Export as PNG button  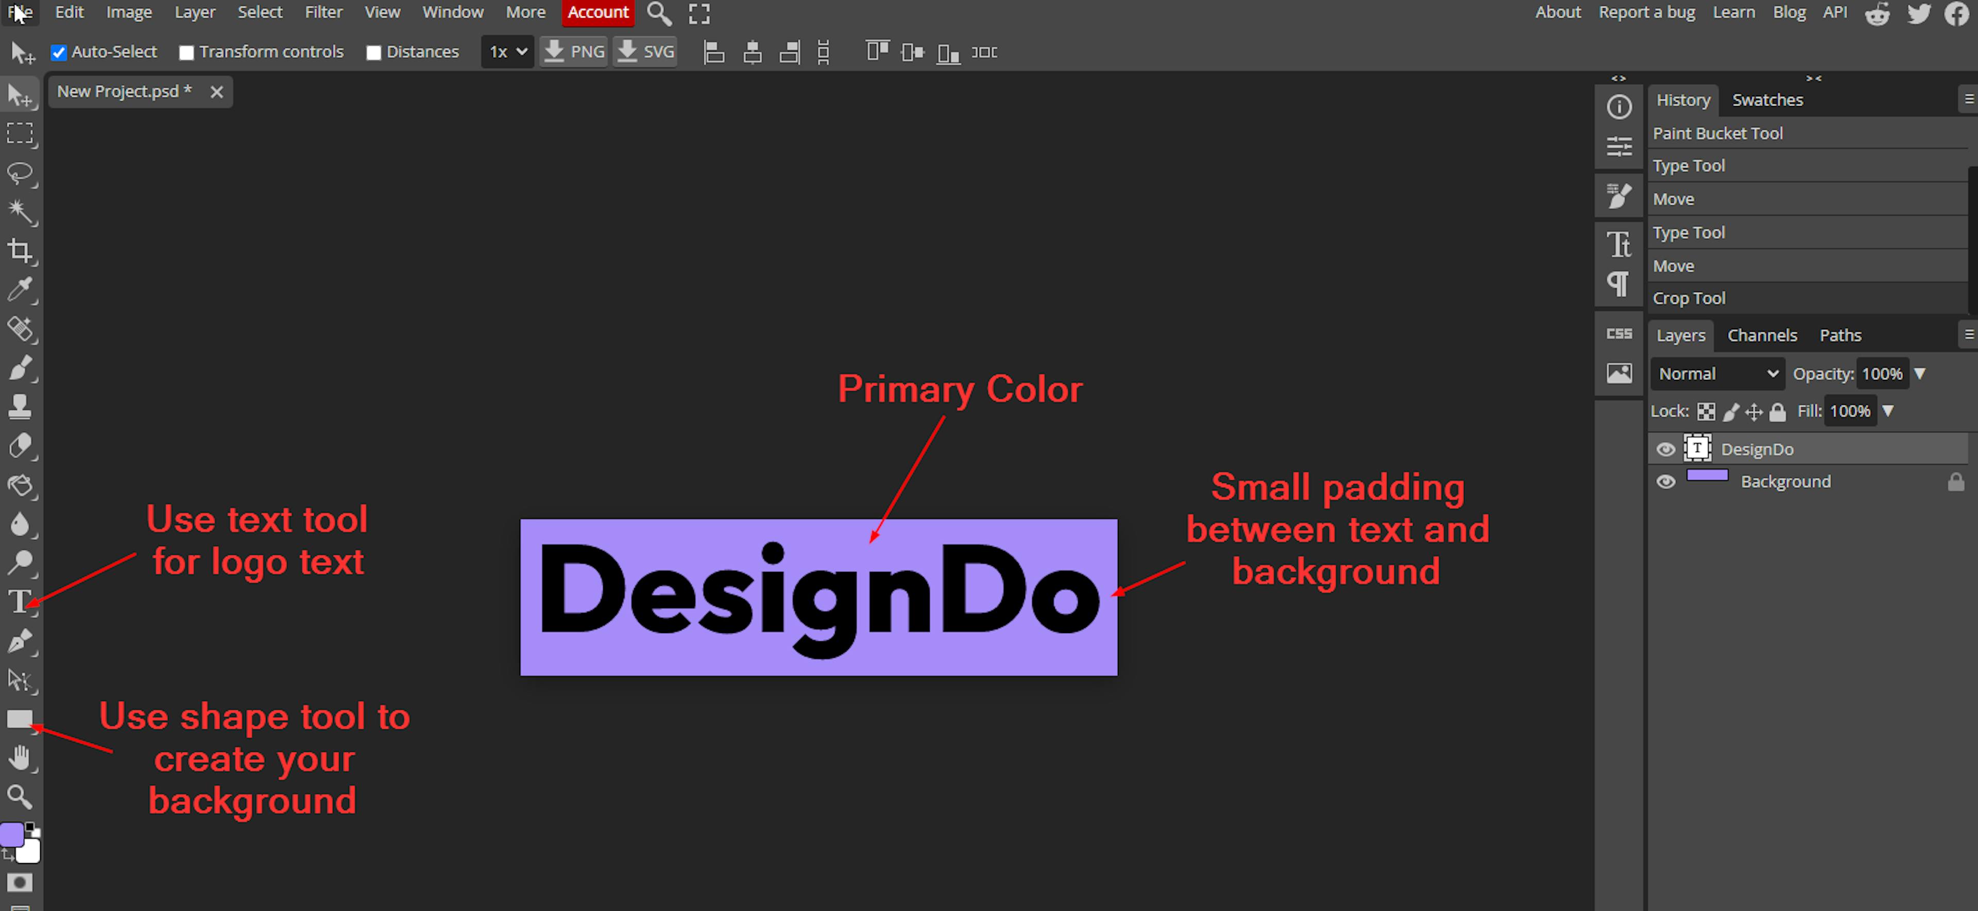[x=574, y=52]
